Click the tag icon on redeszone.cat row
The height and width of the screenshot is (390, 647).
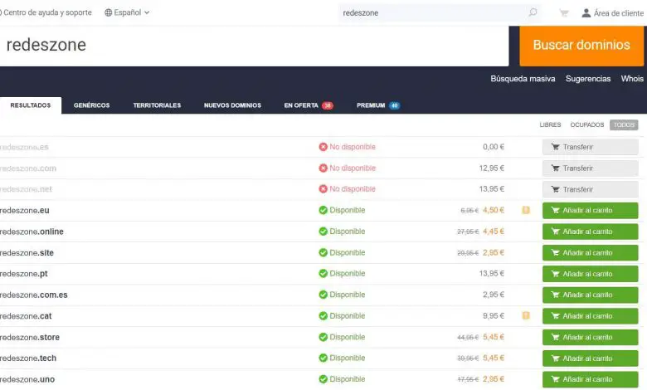526,315
